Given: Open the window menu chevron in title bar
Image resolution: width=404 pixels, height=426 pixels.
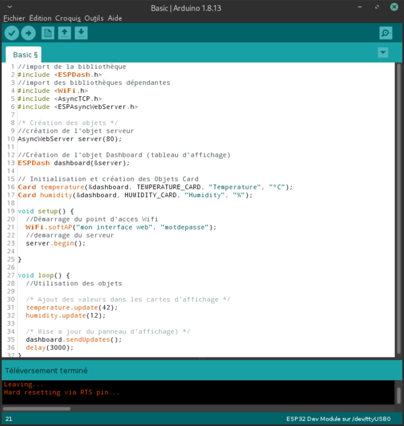Looking at the screenshot, I should (x=10, y=7).
